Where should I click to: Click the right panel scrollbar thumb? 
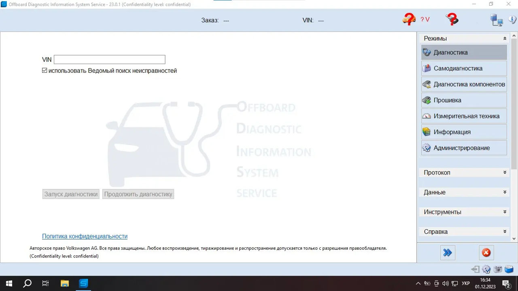(514, 104)
